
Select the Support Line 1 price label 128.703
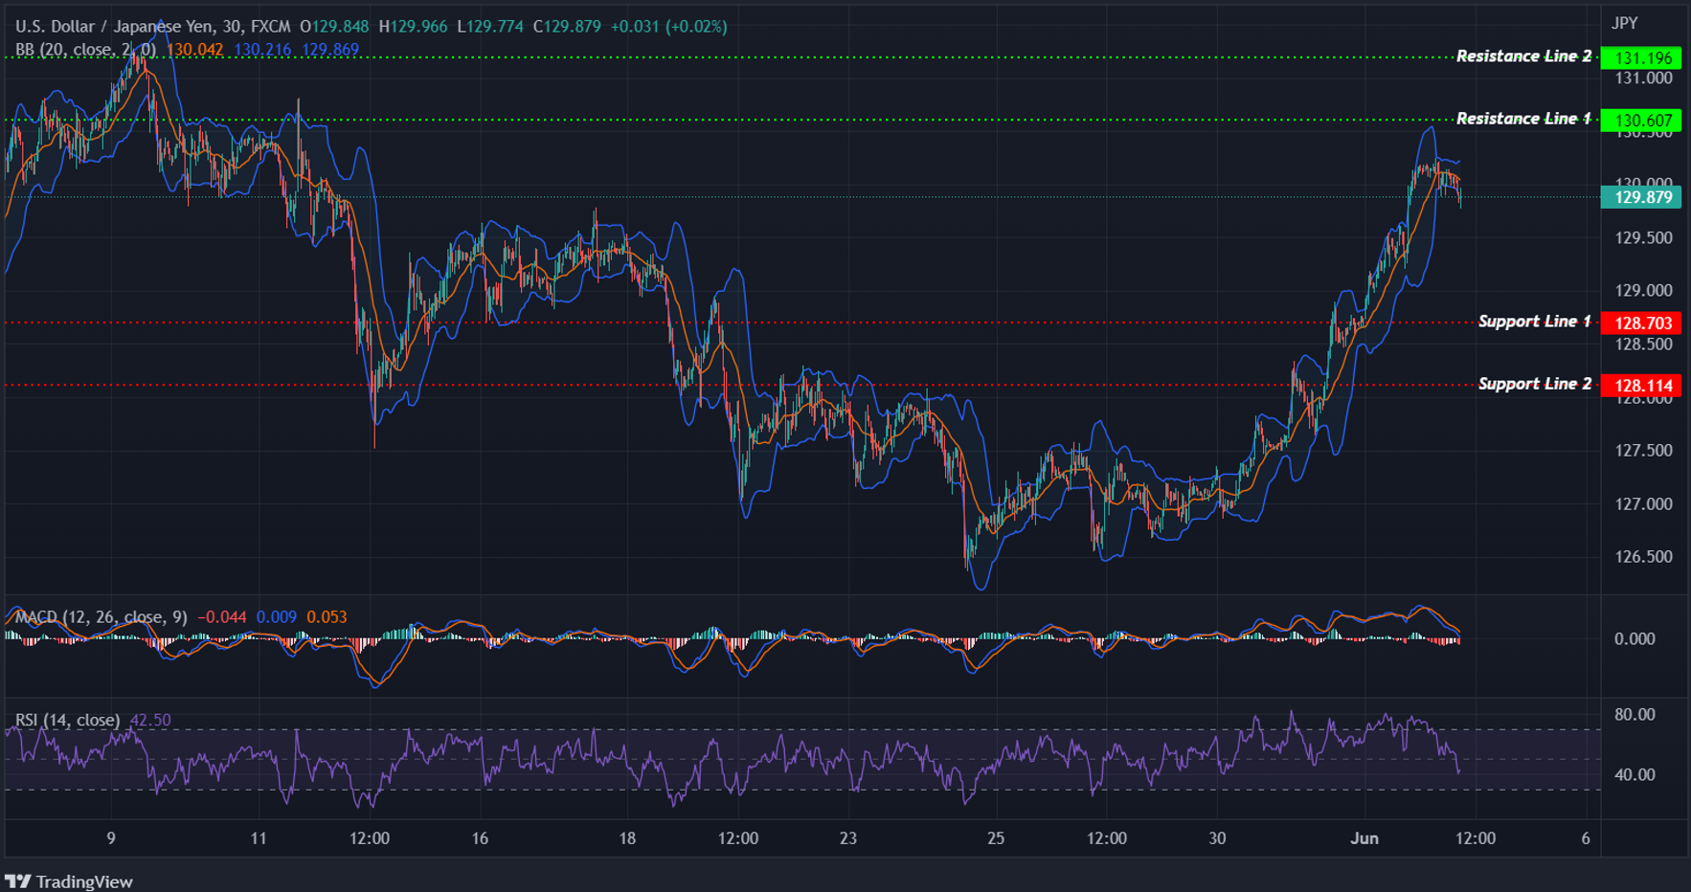[1641, 323]
